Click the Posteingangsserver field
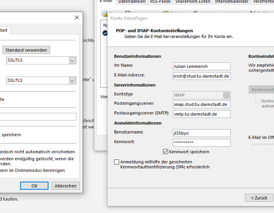274x213 pixels. pyautogui.click(x=202, y=104)
